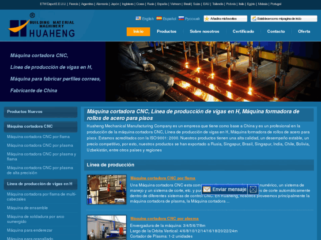Click the US flag icon for English
321x240 pixels.
coord(138,18)
